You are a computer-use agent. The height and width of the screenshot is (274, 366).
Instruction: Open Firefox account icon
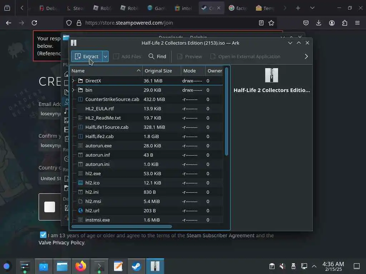(332, 23)
